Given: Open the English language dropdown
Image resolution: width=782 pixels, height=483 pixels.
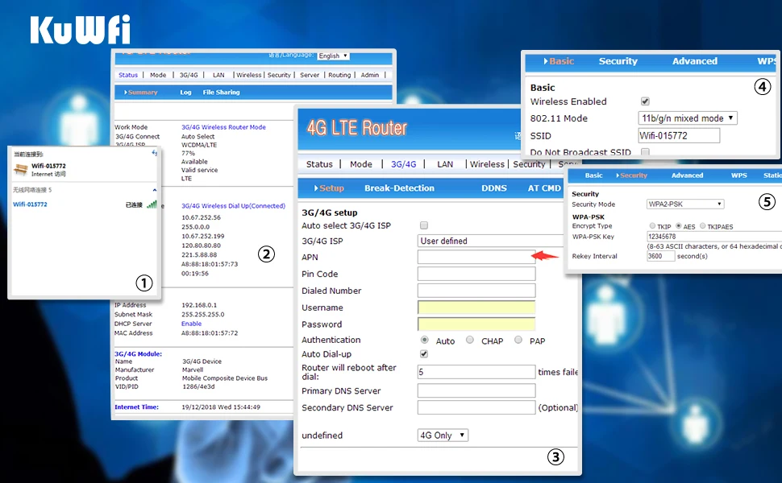Looking at the screenshot, I should (x=333, y=55).
